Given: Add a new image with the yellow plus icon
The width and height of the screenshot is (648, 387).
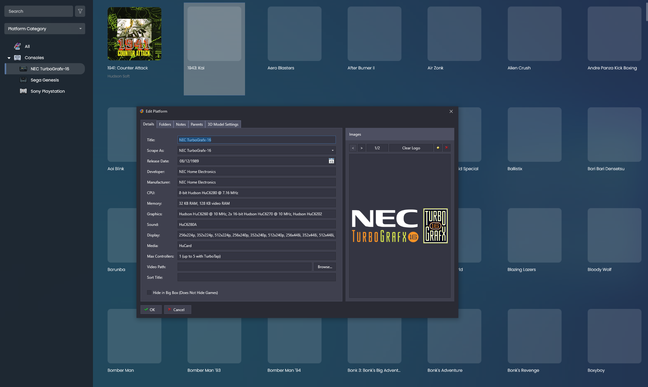Looking at the screenshot, I should pyautogui.click(x=438, y=148).
